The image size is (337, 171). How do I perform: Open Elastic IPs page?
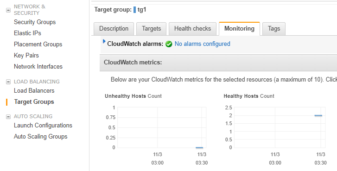click(x=27, y=33)
